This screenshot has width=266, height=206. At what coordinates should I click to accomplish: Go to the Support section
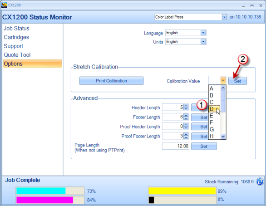pyautogui.click(x=14, y=46)
